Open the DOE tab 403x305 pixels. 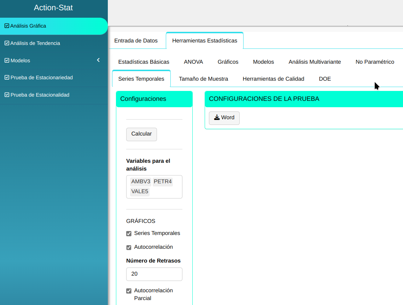click(x=325, y=79)
